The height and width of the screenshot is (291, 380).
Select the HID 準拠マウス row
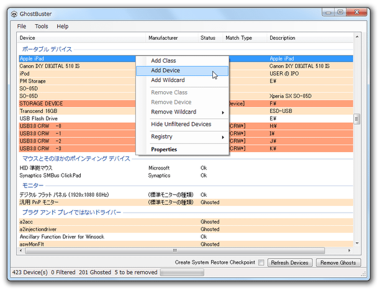[186, 168]
